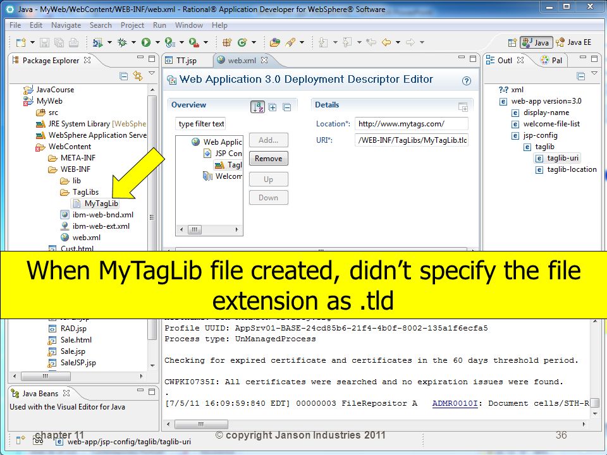Open Forward history dropdown arrow
Screen dimensions: 607x455
pos(422,42)
